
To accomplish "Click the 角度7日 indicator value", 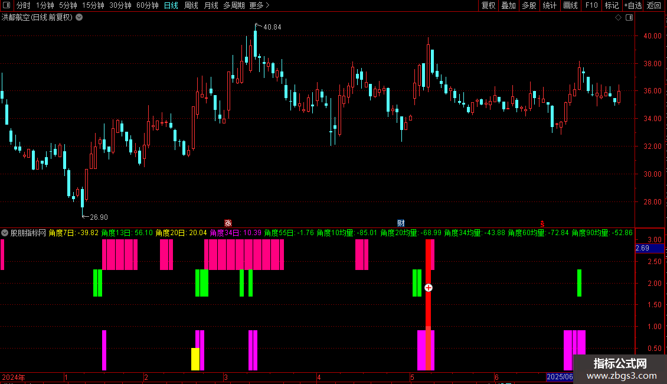I will click(x=74, y=233).
